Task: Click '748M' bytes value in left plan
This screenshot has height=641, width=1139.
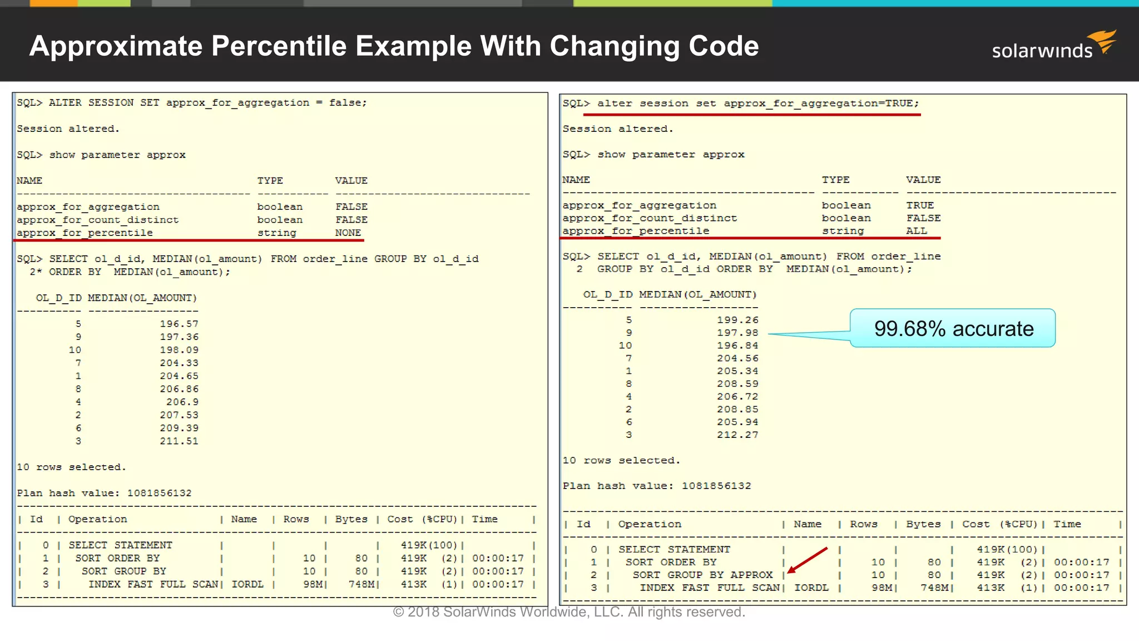Action: [x=361, y=584]
